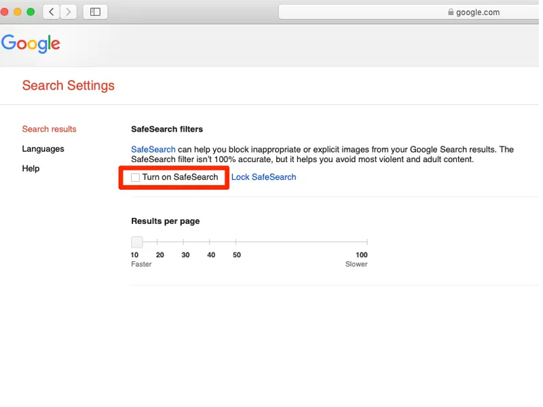
Task: Click the Search Settings heading
Action: [x=69, y=85]
